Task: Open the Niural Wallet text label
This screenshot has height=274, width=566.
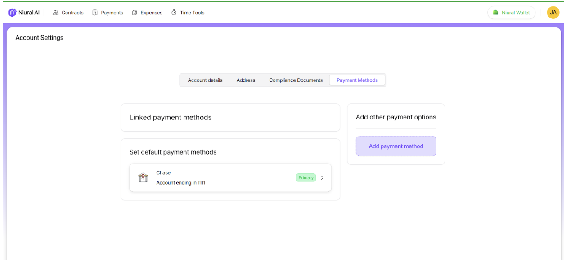Action: pyautogui.click(x=516, y=13)
